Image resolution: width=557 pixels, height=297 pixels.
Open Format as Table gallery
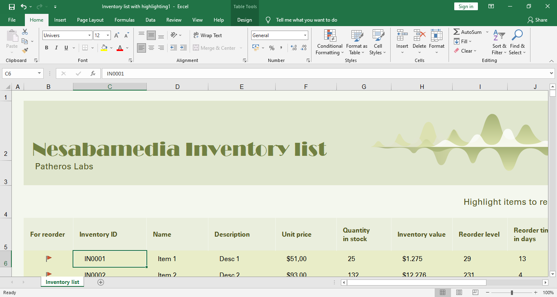(x=357, y=42)
